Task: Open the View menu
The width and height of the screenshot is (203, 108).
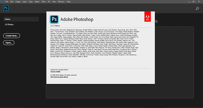Action: point(54,2)
